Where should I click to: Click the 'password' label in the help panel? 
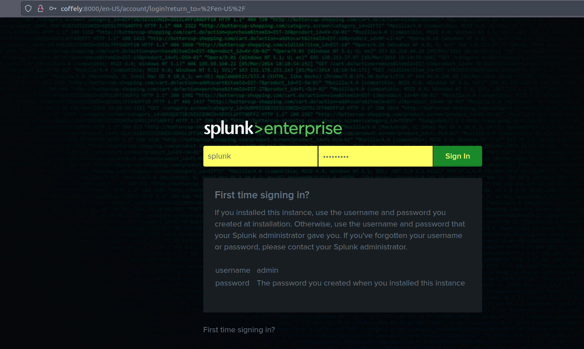(232, 283)
